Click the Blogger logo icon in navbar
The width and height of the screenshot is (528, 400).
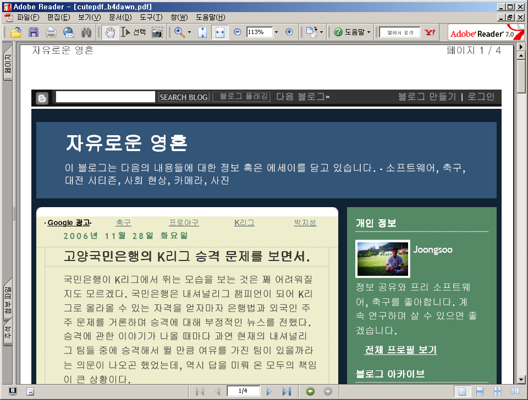click(x=42, y=98)
